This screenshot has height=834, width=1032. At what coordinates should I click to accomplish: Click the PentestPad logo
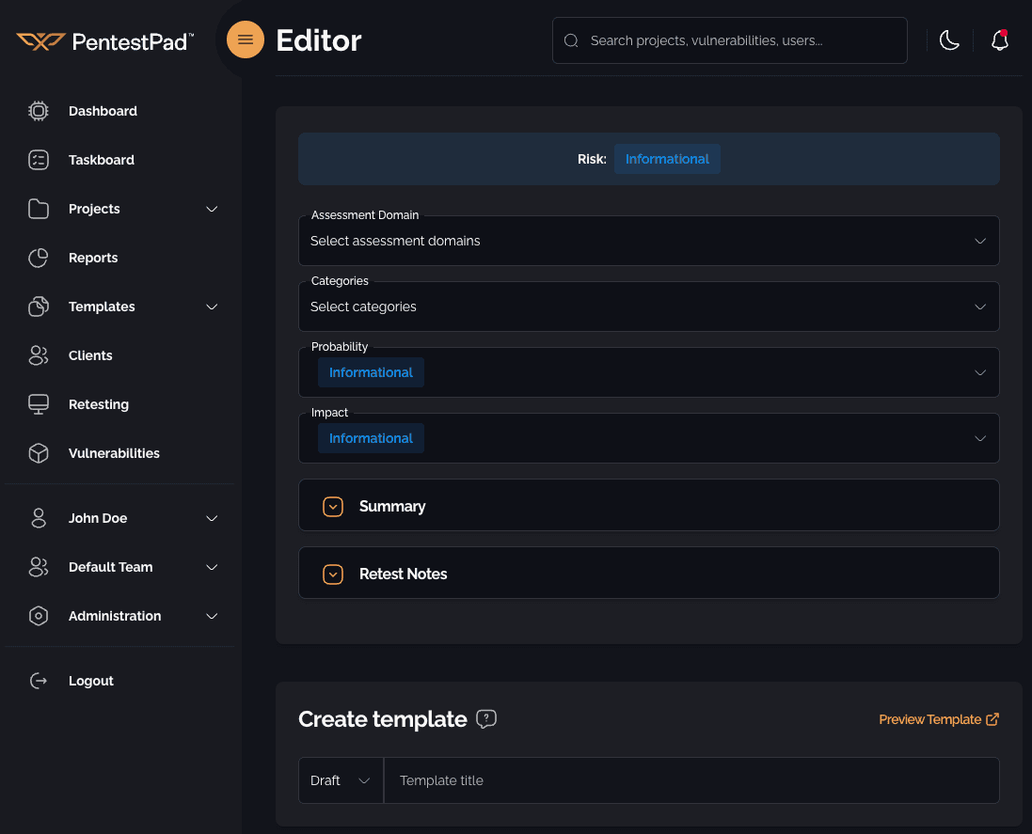(103, 39)
